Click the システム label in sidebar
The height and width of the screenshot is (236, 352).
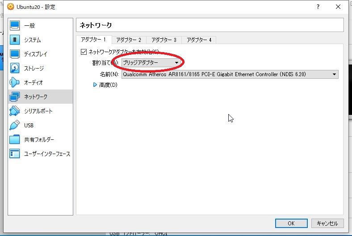(x=33, y=40)
